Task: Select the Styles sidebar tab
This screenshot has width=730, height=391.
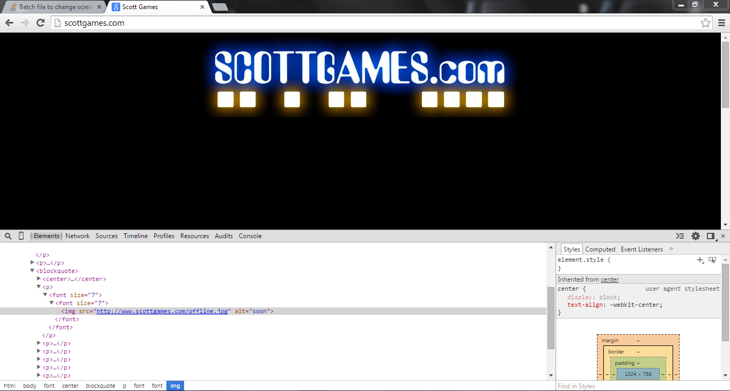Action: [572, 249]
